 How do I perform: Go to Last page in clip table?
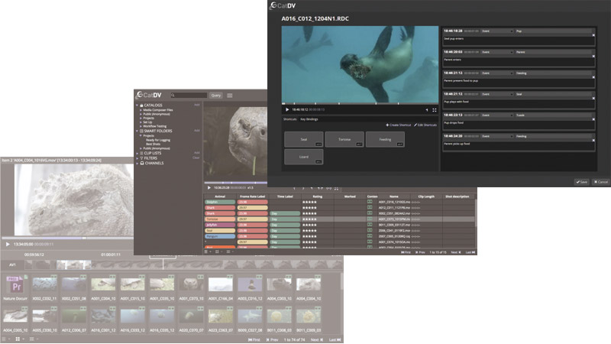pyautogui.click(x=470, y=252)
